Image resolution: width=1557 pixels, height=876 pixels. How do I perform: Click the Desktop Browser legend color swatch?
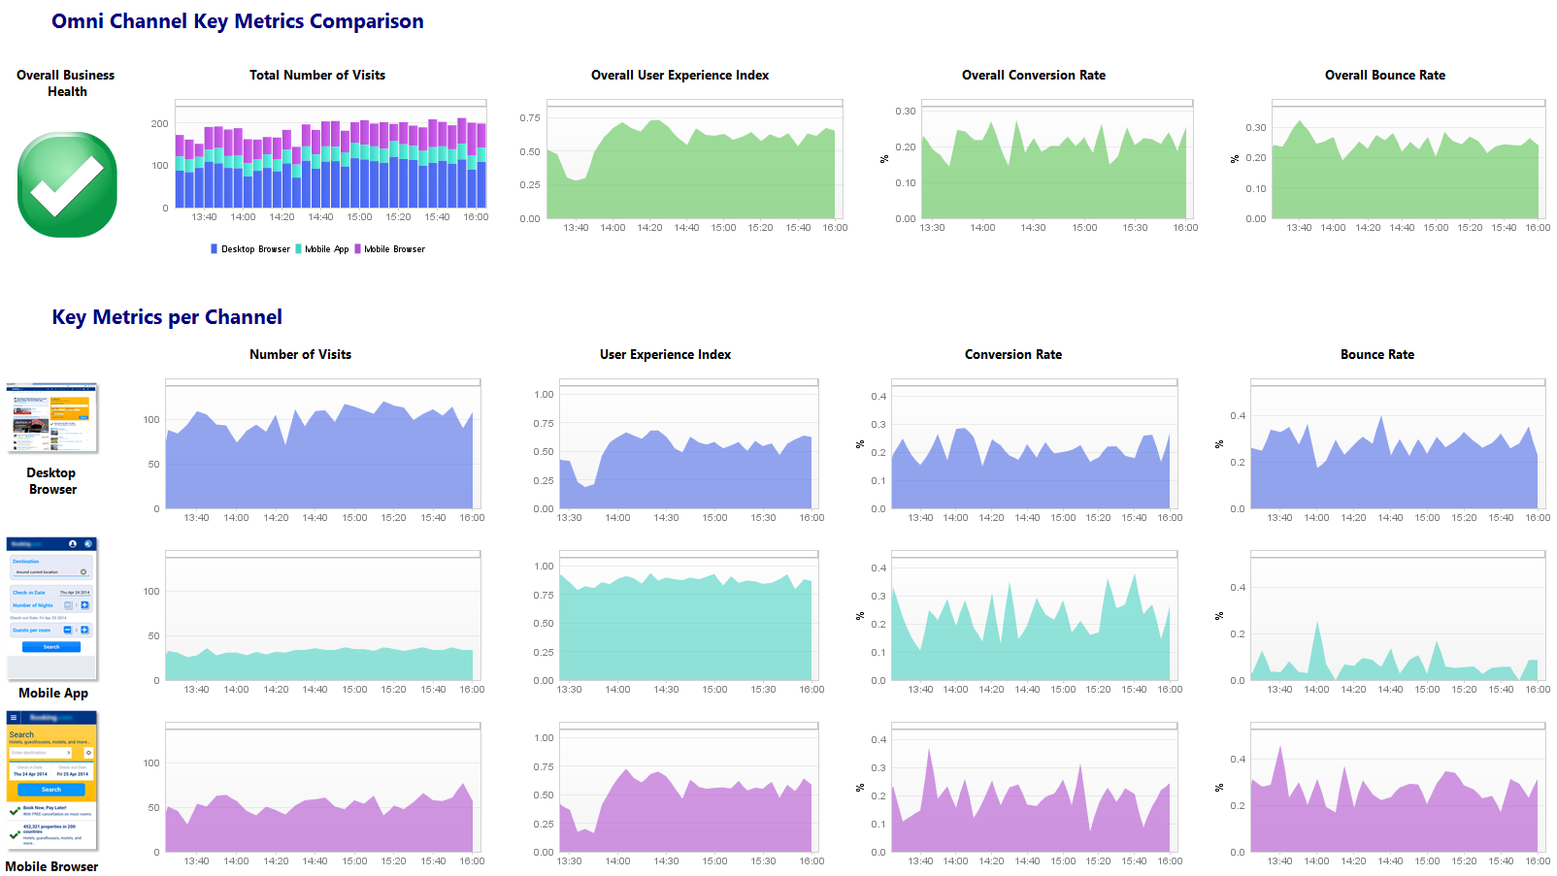214,249
